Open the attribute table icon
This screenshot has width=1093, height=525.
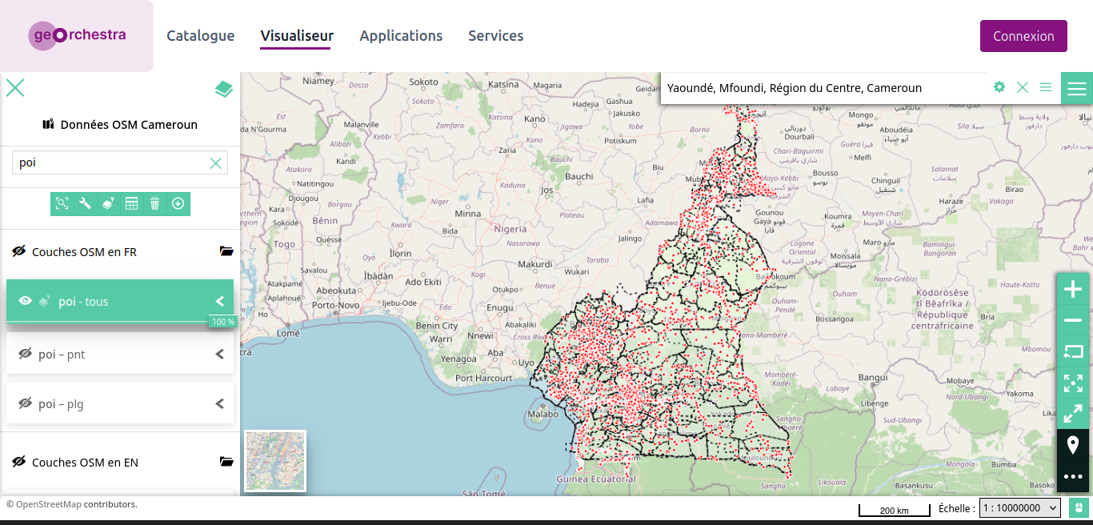click(x=131, y=203)
